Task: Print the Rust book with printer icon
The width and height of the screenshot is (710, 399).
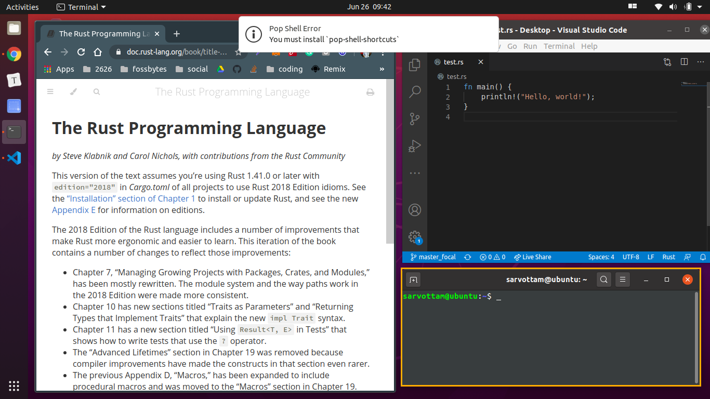Action: coord(370,92)
